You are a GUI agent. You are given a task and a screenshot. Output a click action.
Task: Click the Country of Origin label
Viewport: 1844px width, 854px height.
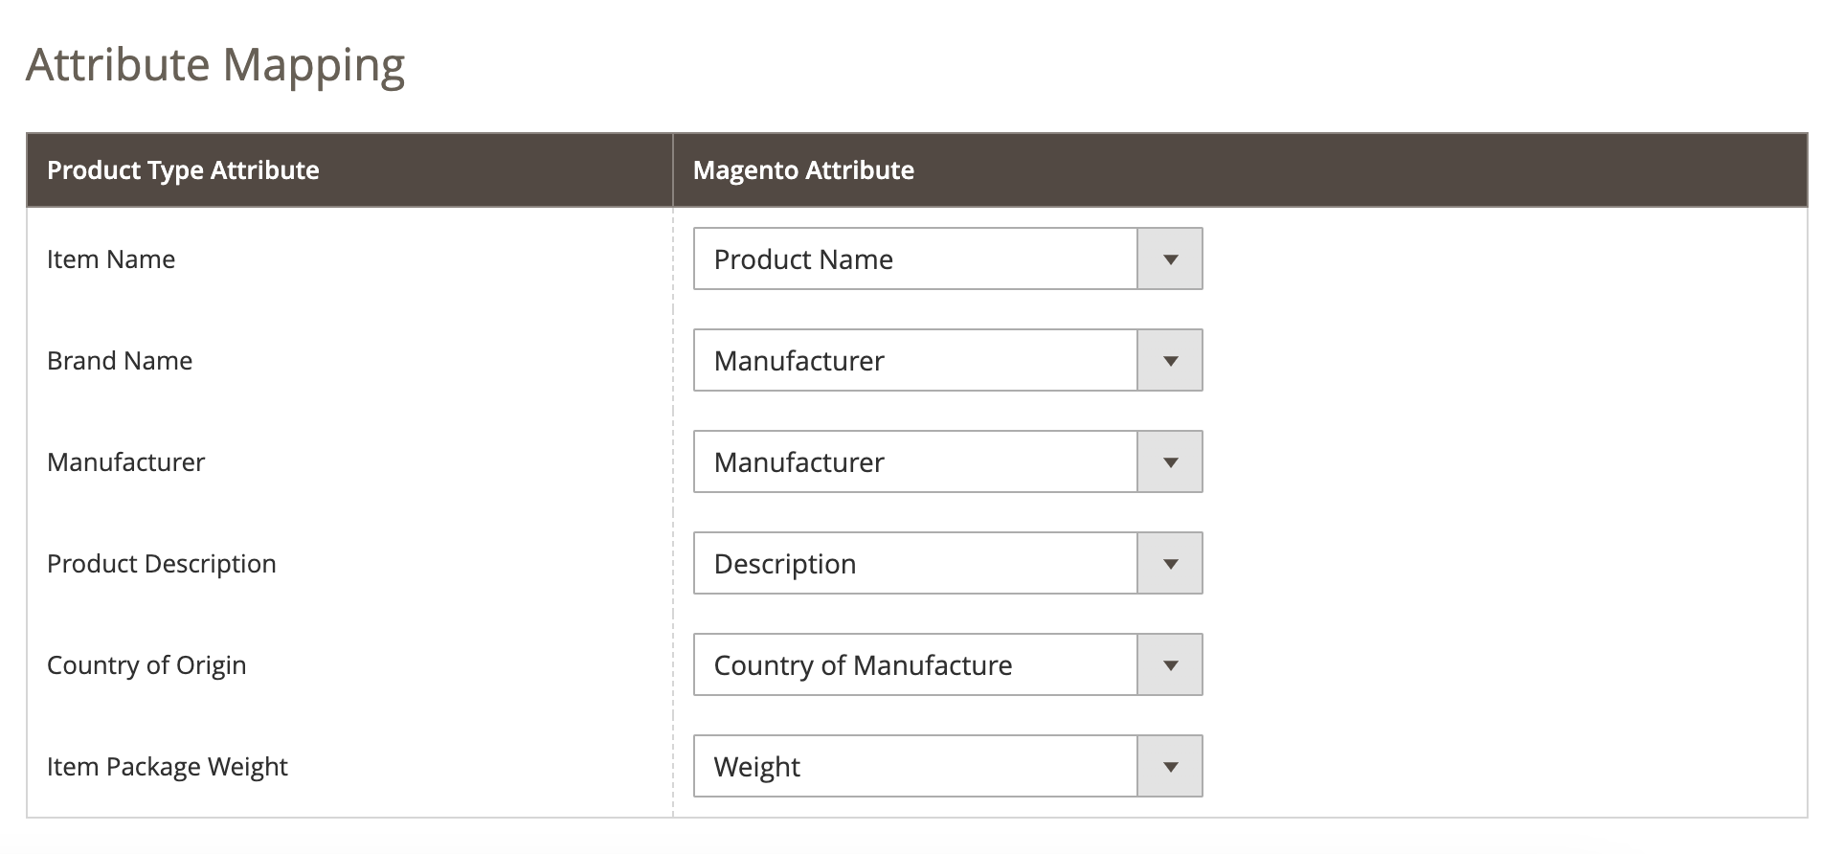(146, 665)
